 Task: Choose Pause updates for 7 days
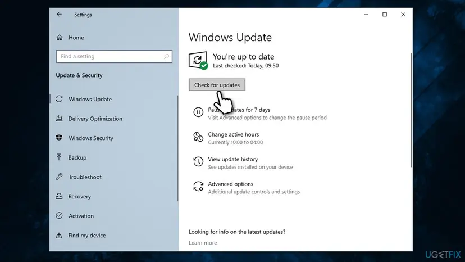[239, 110]
